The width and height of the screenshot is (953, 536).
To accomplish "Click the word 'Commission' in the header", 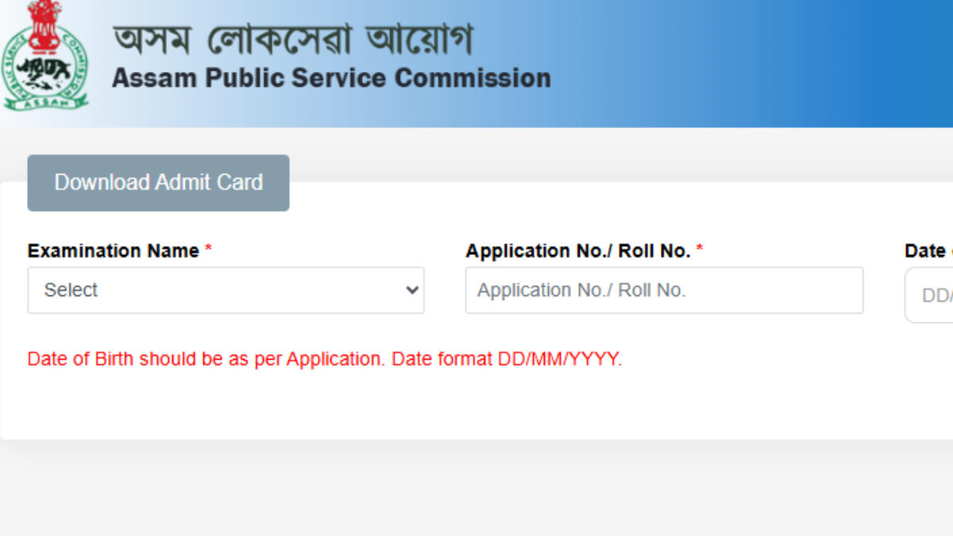I will (473, 78).
